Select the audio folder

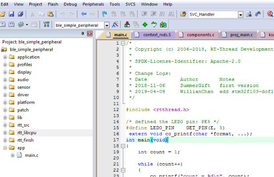(x=23, y=80)
